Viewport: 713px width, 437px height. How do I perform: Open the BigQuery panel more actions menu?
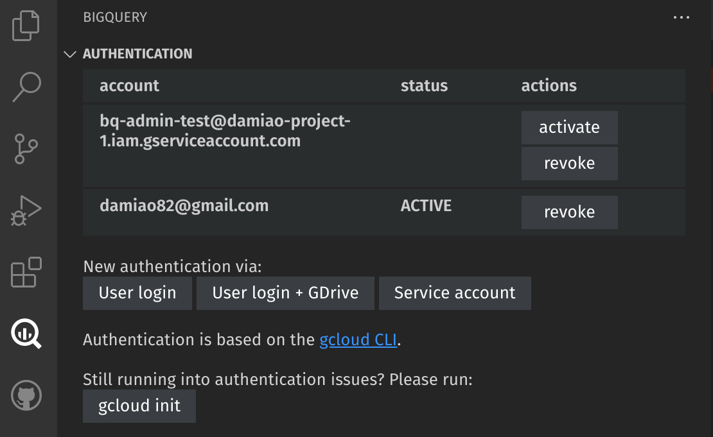tap(681, 17)
